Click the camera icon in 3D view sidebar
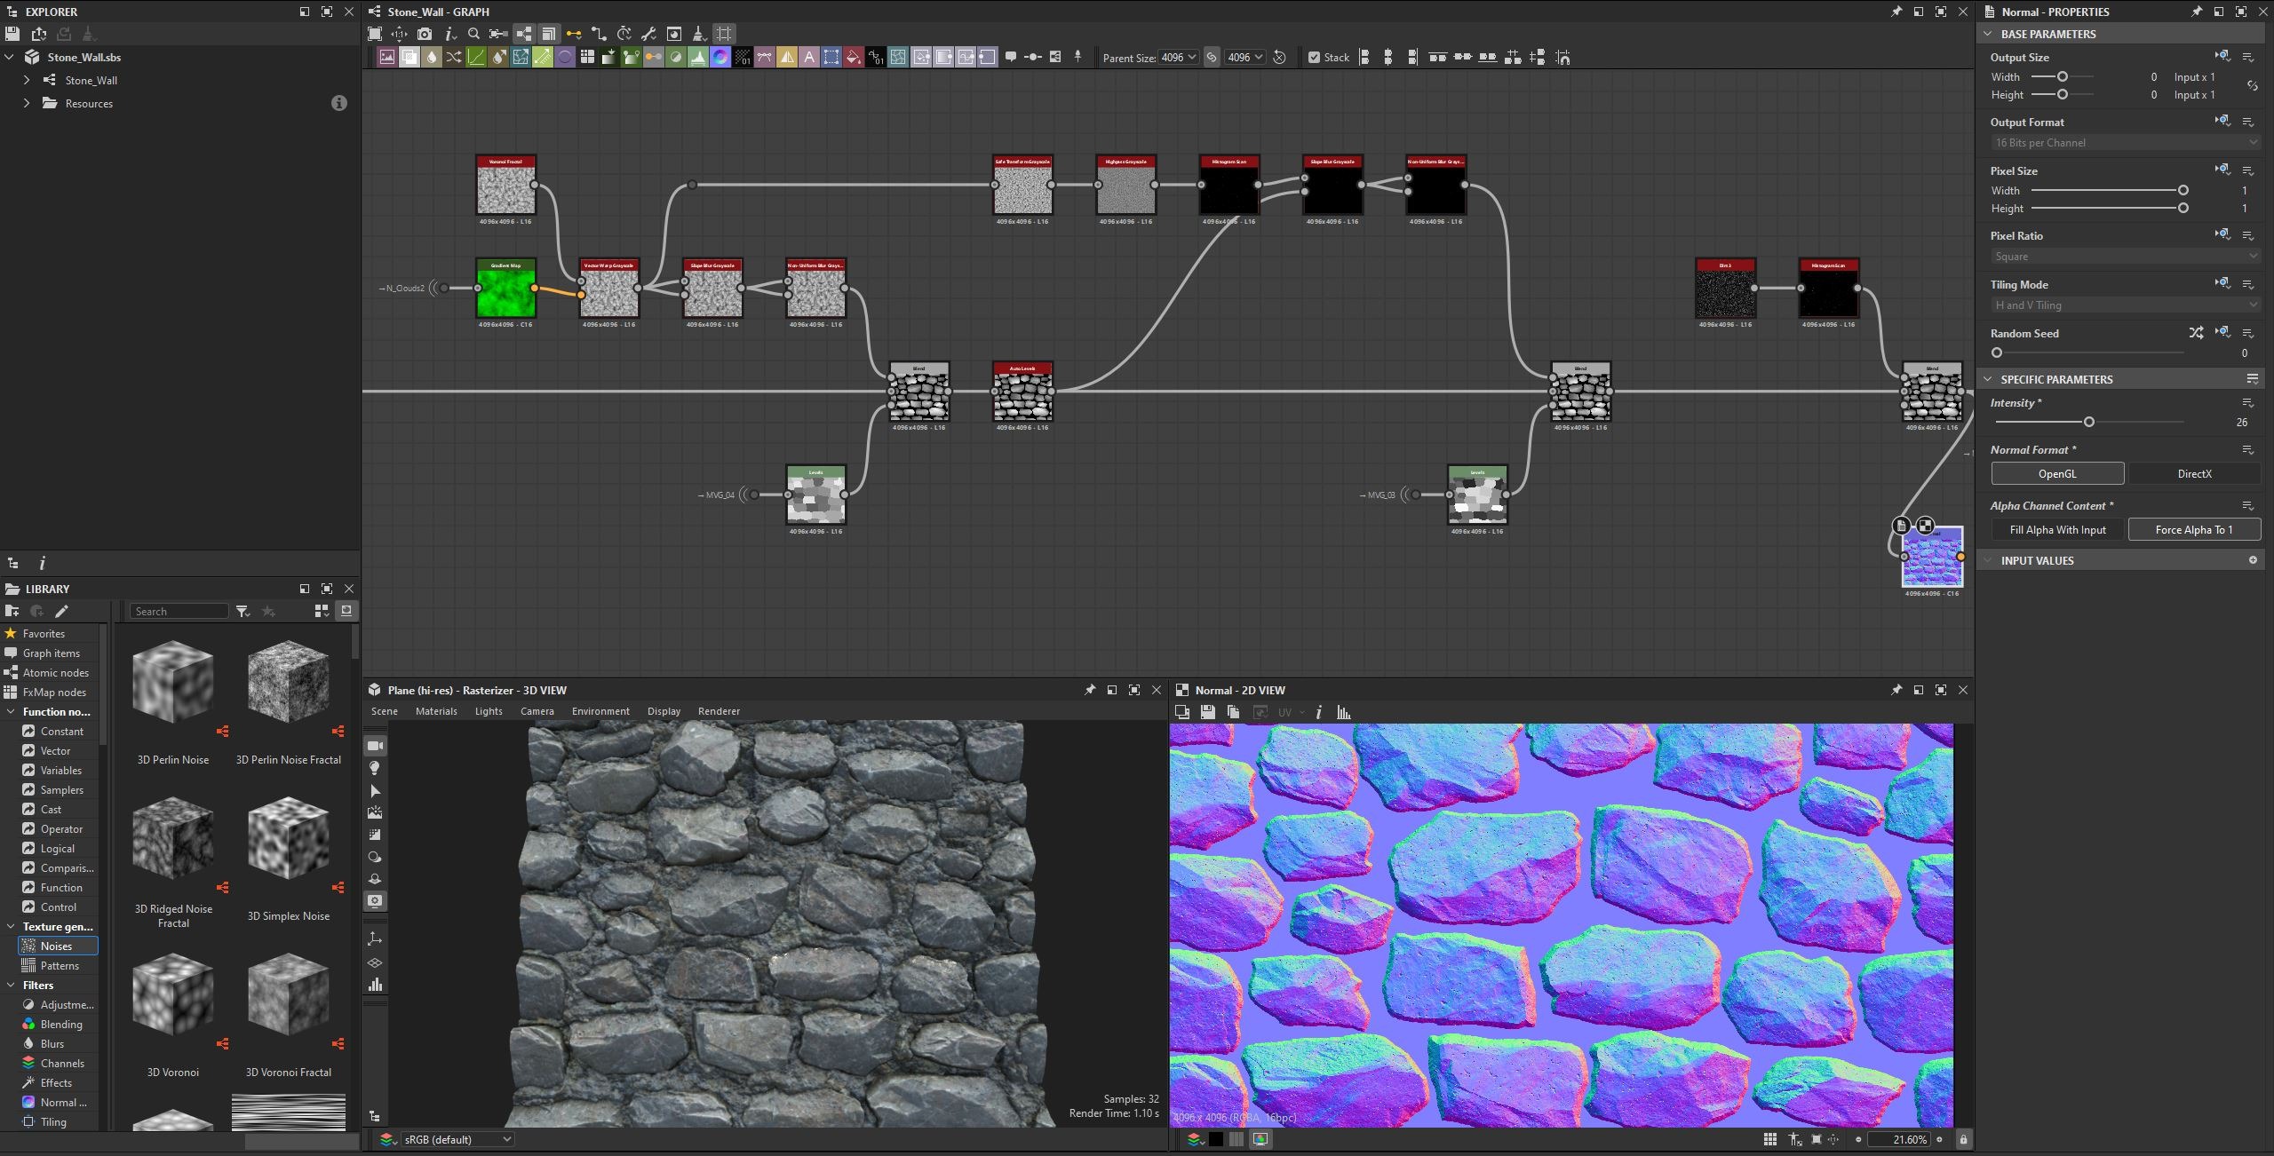This screenshot has width=2274, height=1156. click(375, 746)
